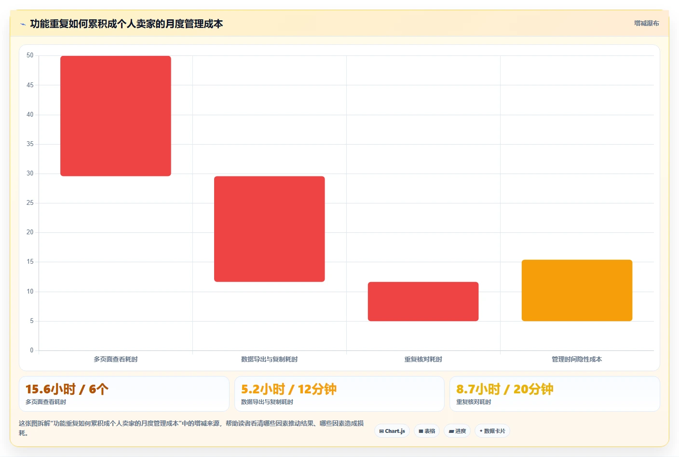The image size is (679, 457).
Task: Select the red bar for 重复核对耗时
Action: point(423,301)
